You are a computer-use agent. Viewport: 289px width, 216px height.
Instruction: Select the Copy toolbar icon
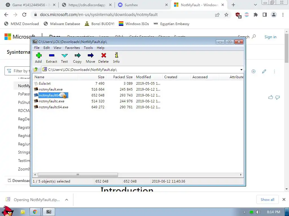point(77,58)
